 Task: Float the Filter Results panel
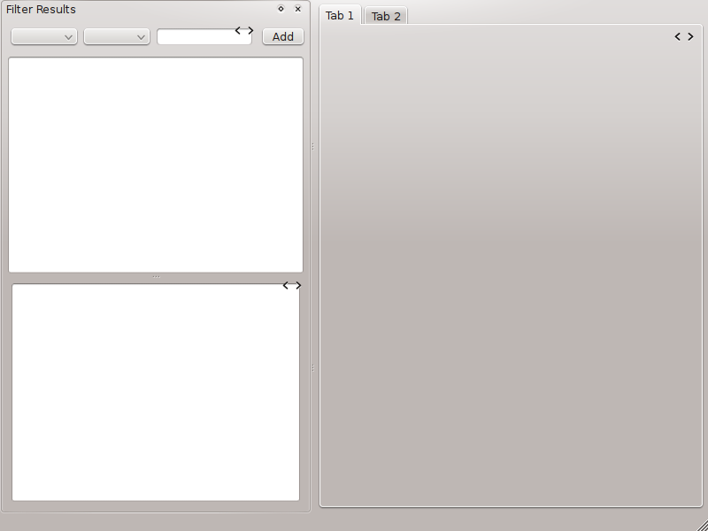point(281,9)
